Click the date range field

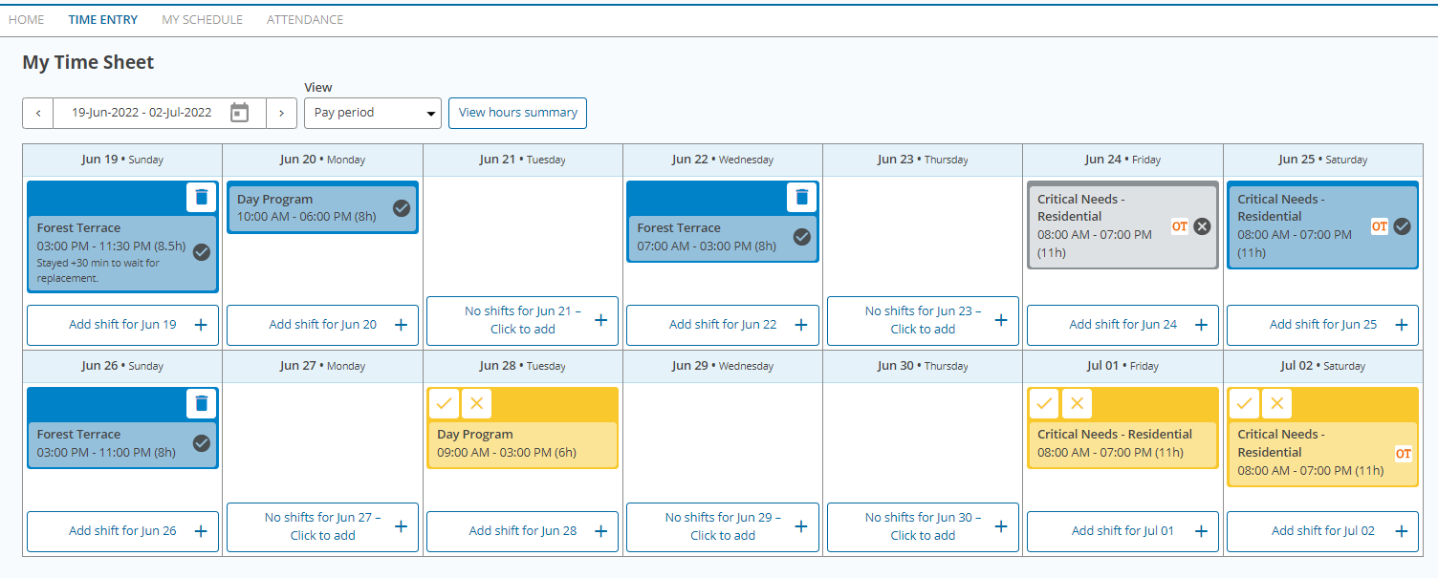pyautogui.click(x=142, y=113)
